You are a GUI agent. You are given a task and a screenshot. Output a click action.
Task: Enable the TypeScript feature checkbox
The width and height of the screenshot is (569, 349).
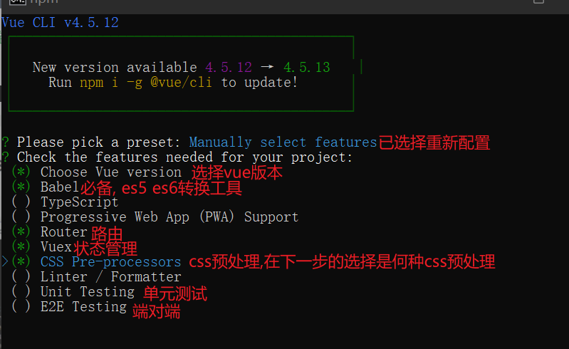point(21,202)
